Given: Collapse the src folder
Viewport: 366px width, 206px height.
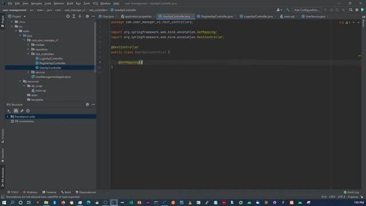Looking at the screenshot, I should tap(12, 26).
